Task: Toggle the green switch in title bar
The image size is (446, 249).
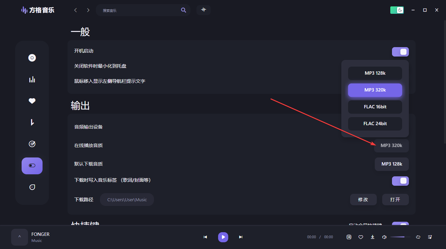Action: 397,10
